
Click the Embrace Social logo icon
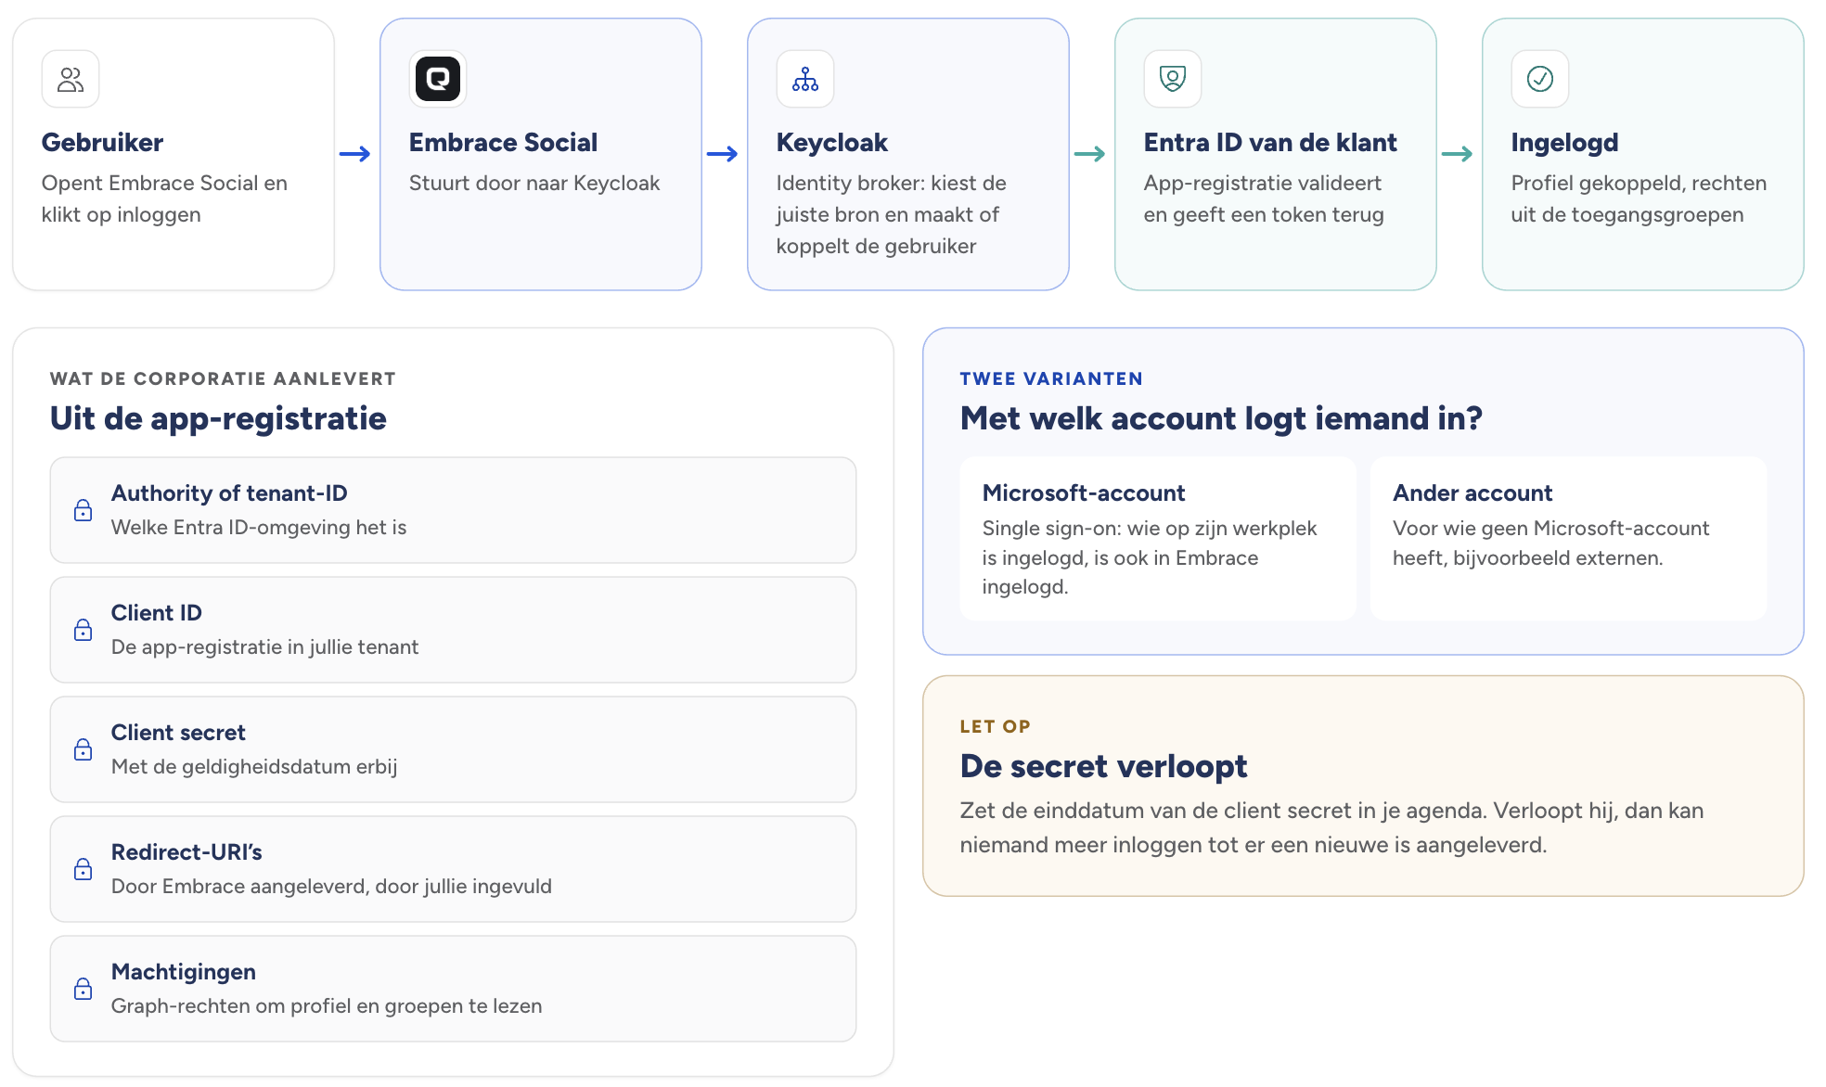(438, 79)
